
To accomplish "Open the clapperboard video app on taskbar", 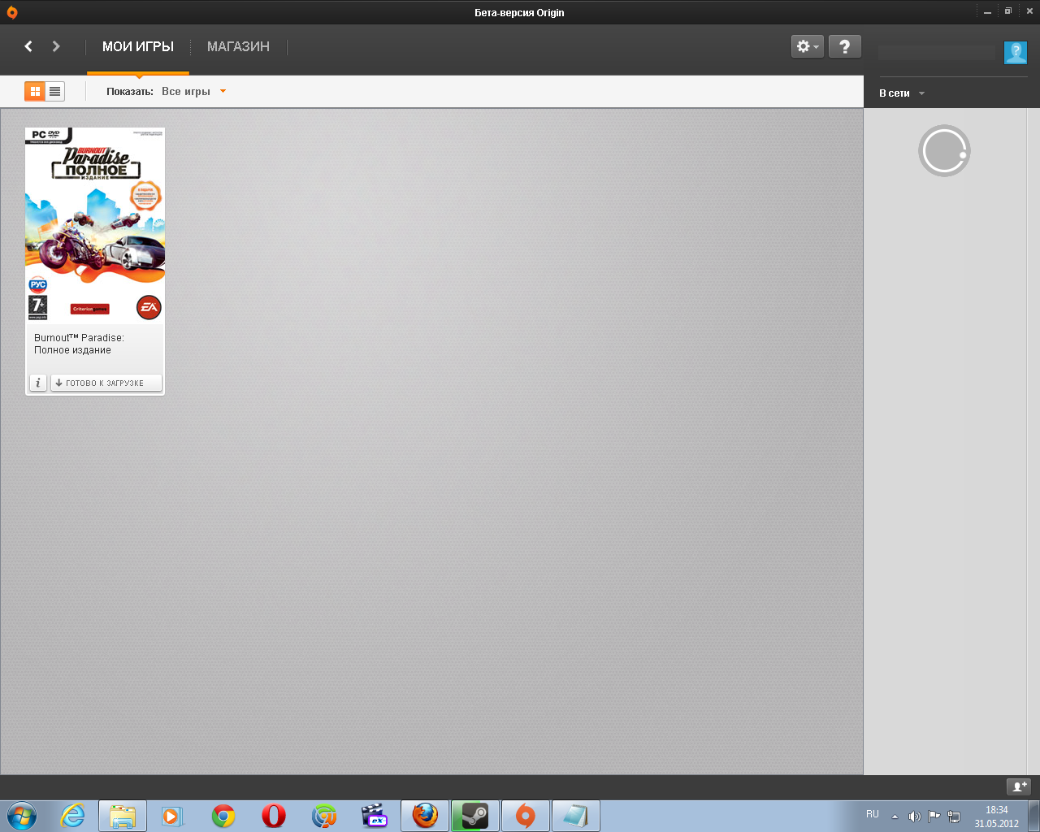I will (x=375, y=816).
